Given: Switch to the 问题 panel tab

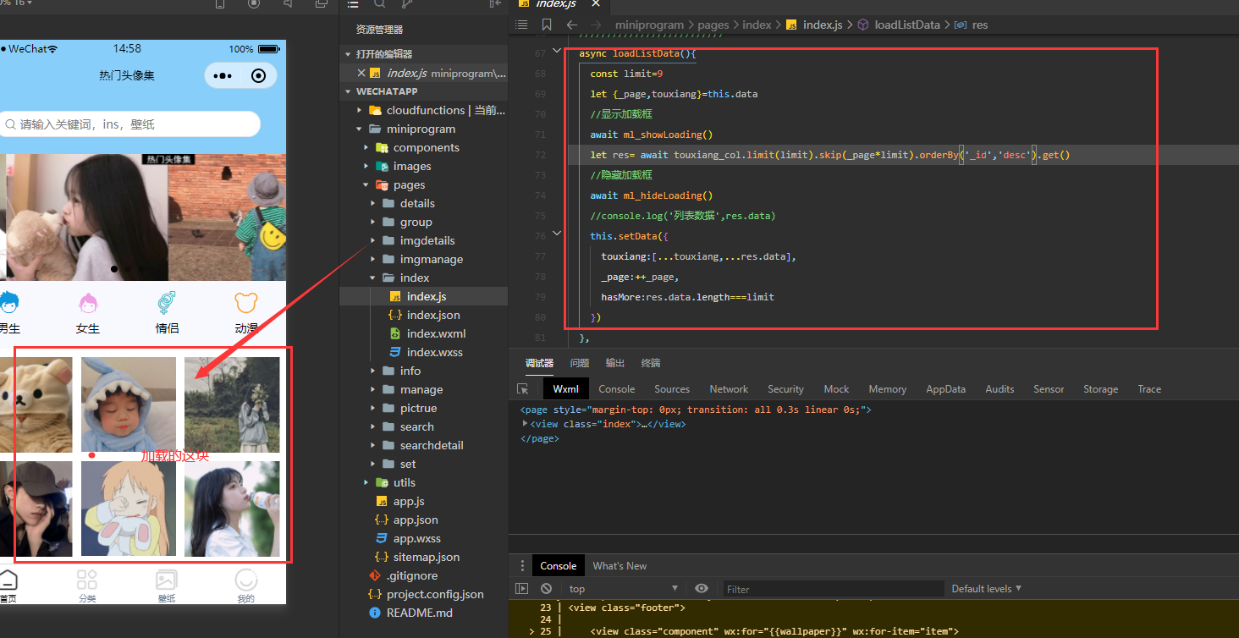Looking at the screenshot, I should pos(580,363).
